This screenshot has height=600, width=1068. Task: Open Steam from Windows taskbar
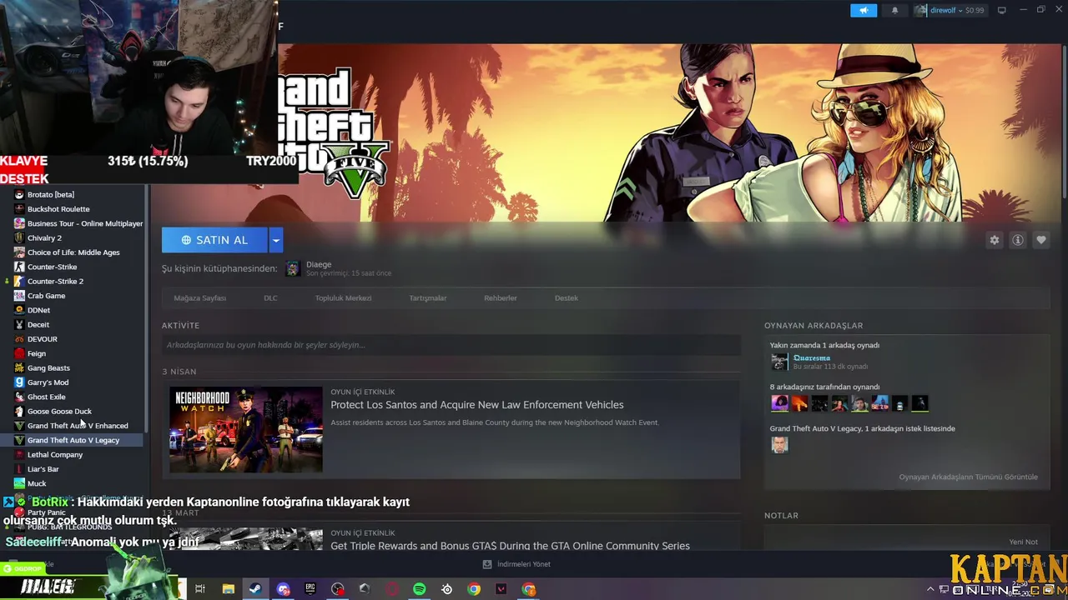255,589
